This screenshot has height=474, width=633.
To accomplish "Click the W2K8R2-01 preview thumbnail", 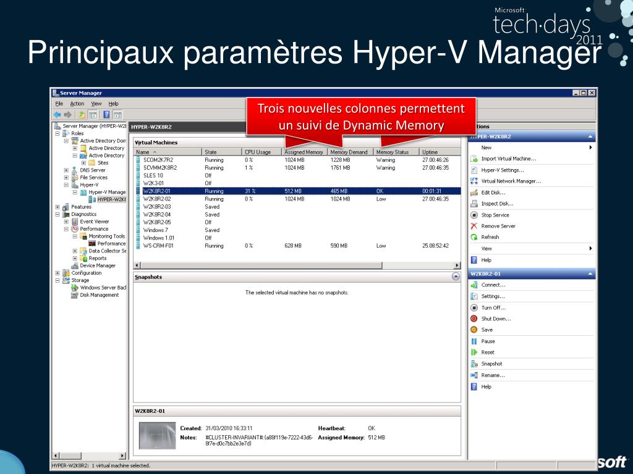I will (158, 436).
